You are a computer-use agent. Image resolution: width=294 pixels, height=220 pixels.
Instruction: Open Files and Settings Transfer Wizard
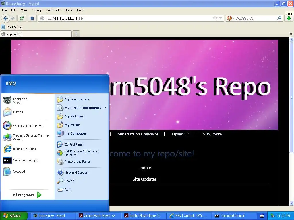coord(27,137)
